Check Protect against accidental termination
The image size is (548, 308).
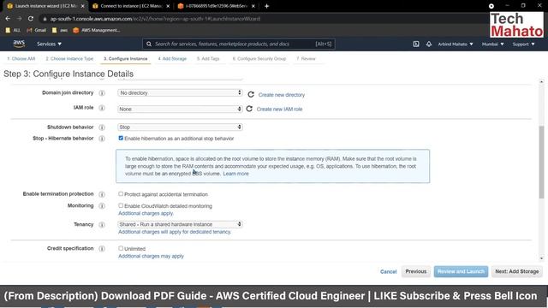click(x=121, y=194)
